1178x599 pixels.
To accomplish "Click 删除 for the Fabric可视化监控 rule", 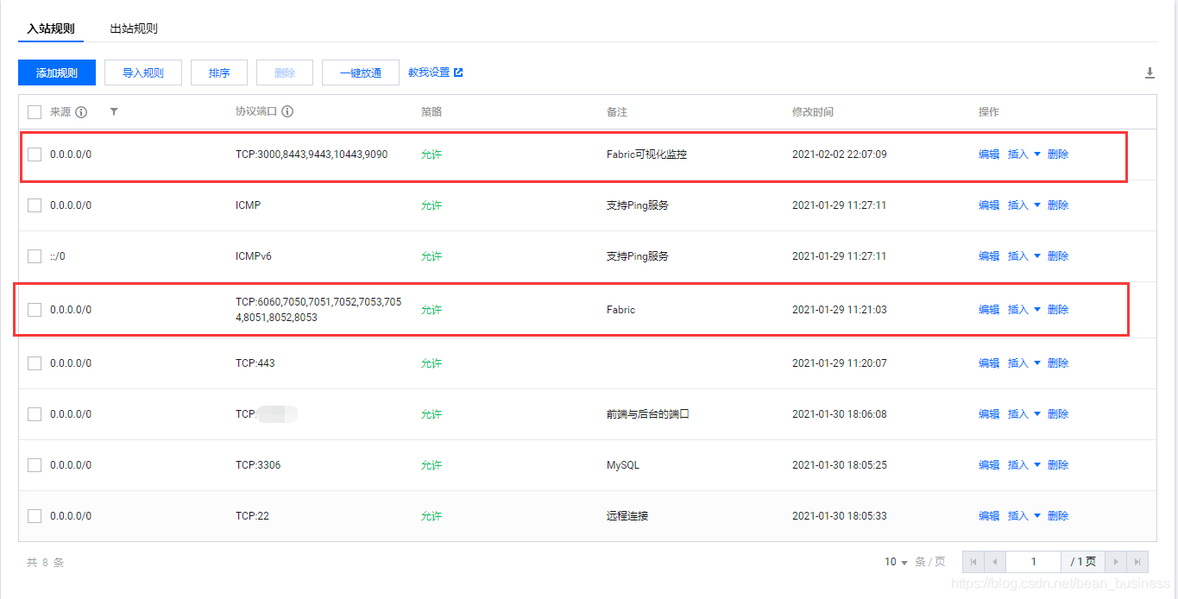I will [1058, 154].
